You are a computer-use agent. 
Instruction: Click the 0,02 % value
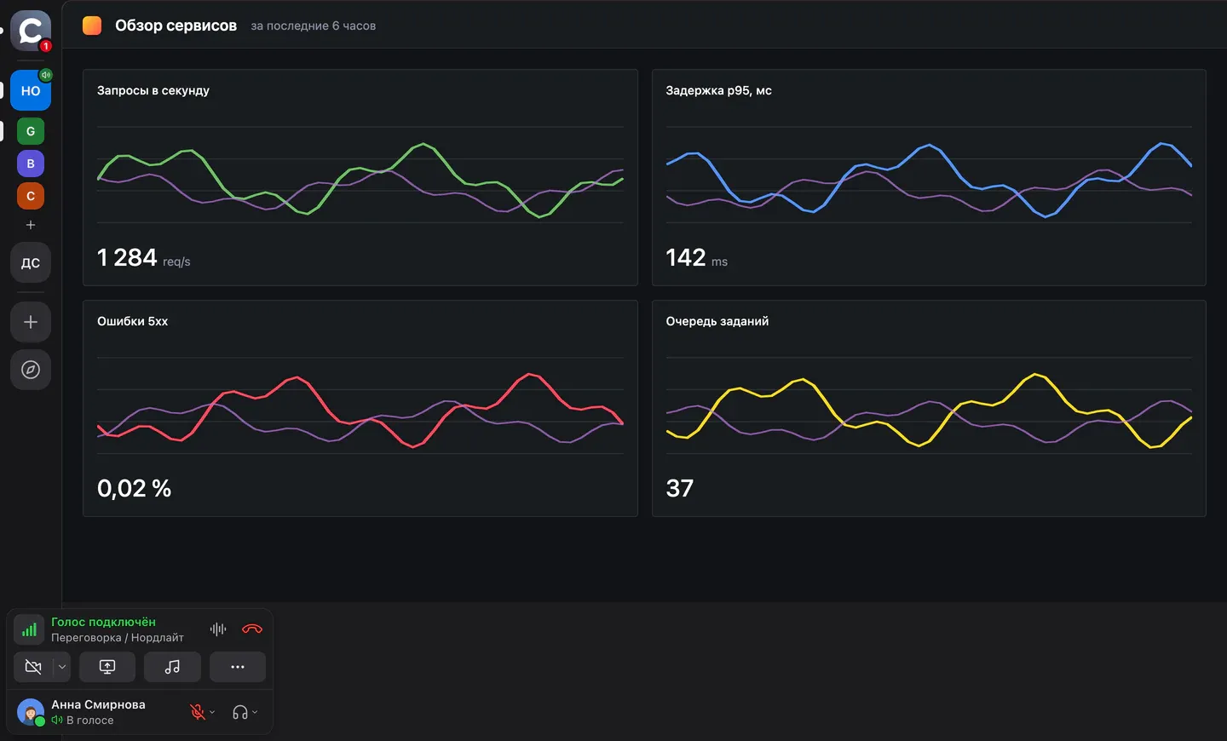tap(134, 488)
